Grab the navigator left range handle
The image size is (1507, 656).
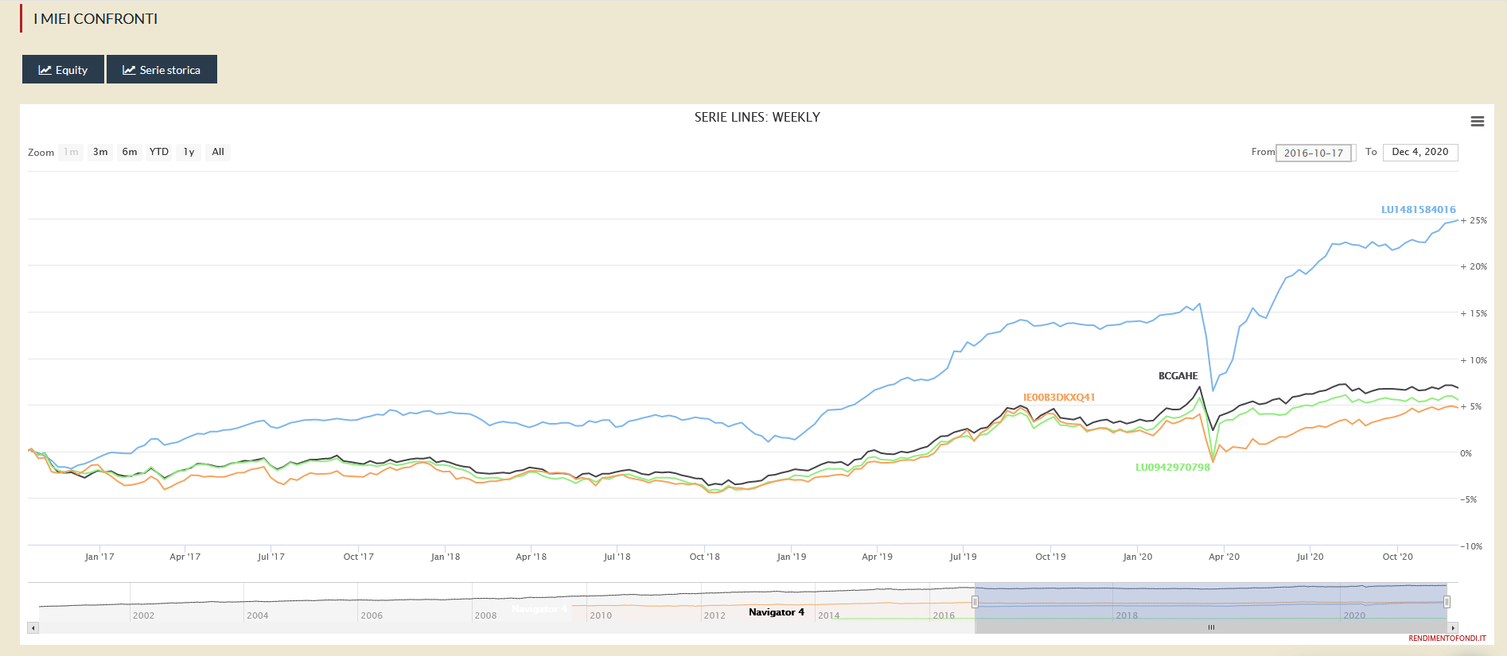click(x=975, y=602)
